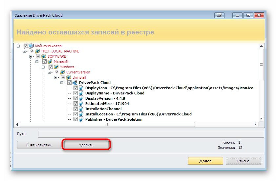Click the CurrentVersion registry folder icon
The height and width of the screenshot is (181, 277).
pos(62,72)
